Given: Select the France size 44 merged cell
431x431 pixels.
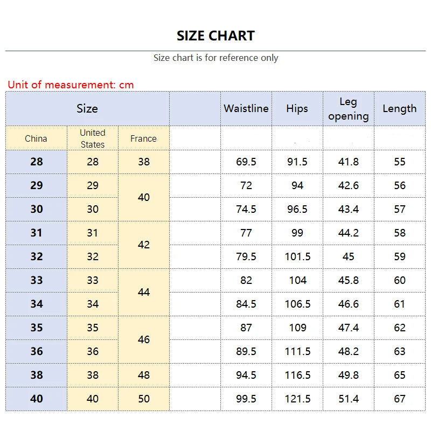Looking at the screenshot, I should pos(144,292).
